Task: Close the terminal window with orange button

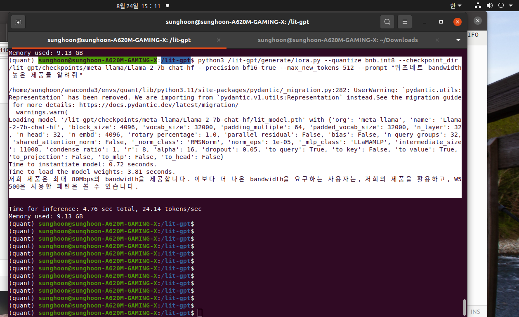Action: coord(457,22)
